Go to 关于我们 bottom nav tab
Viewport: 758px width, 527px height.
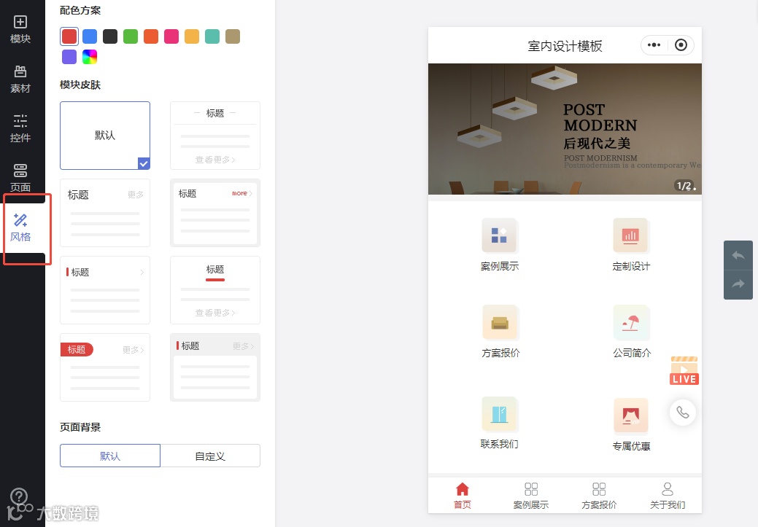pyautogui.click(x=668, y=496)
